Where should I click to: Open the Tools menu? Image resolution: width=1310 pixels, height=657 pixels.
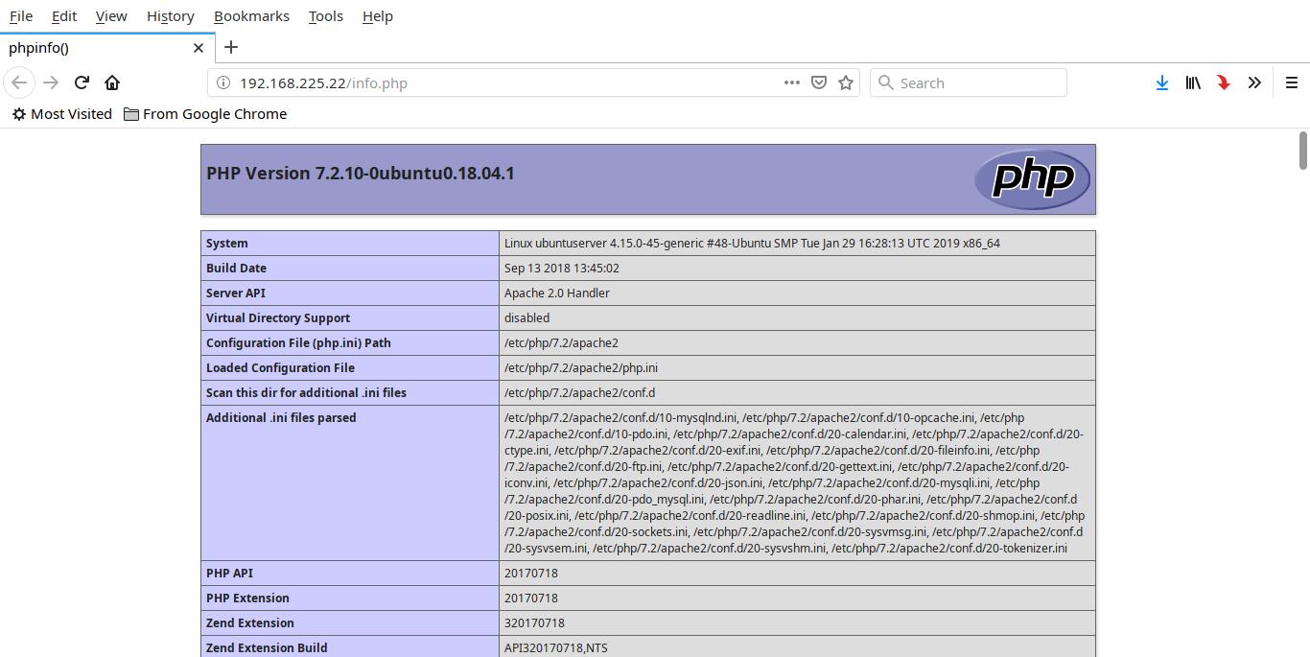click(x=325, y=16)
